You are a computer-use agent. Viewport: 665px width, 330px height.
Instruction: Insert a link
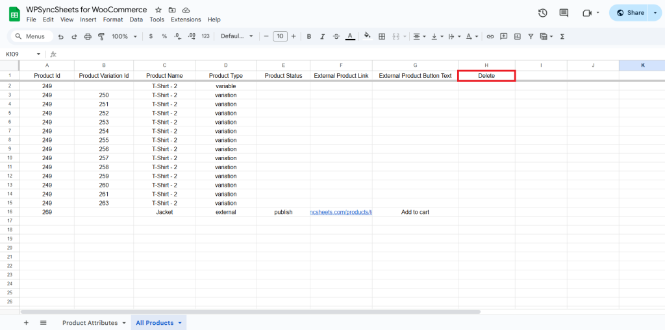pyautogui.click(x=490, y=36)
